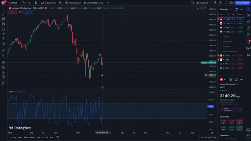Open the chats icon with red badge
This screenshot has width=251, height=141.
pyautogui.click(x=248, y=42)
